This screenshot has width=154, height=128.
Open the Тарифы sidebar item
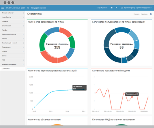(13, 30)
